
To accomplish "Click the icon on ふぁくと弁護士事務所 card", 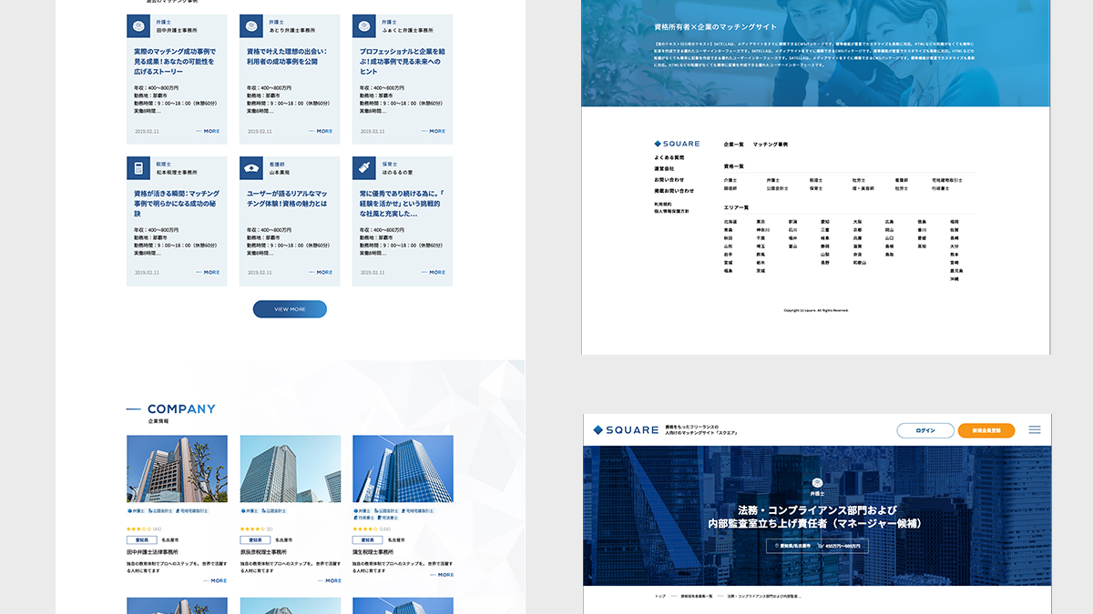I will (x=364, y=26).
